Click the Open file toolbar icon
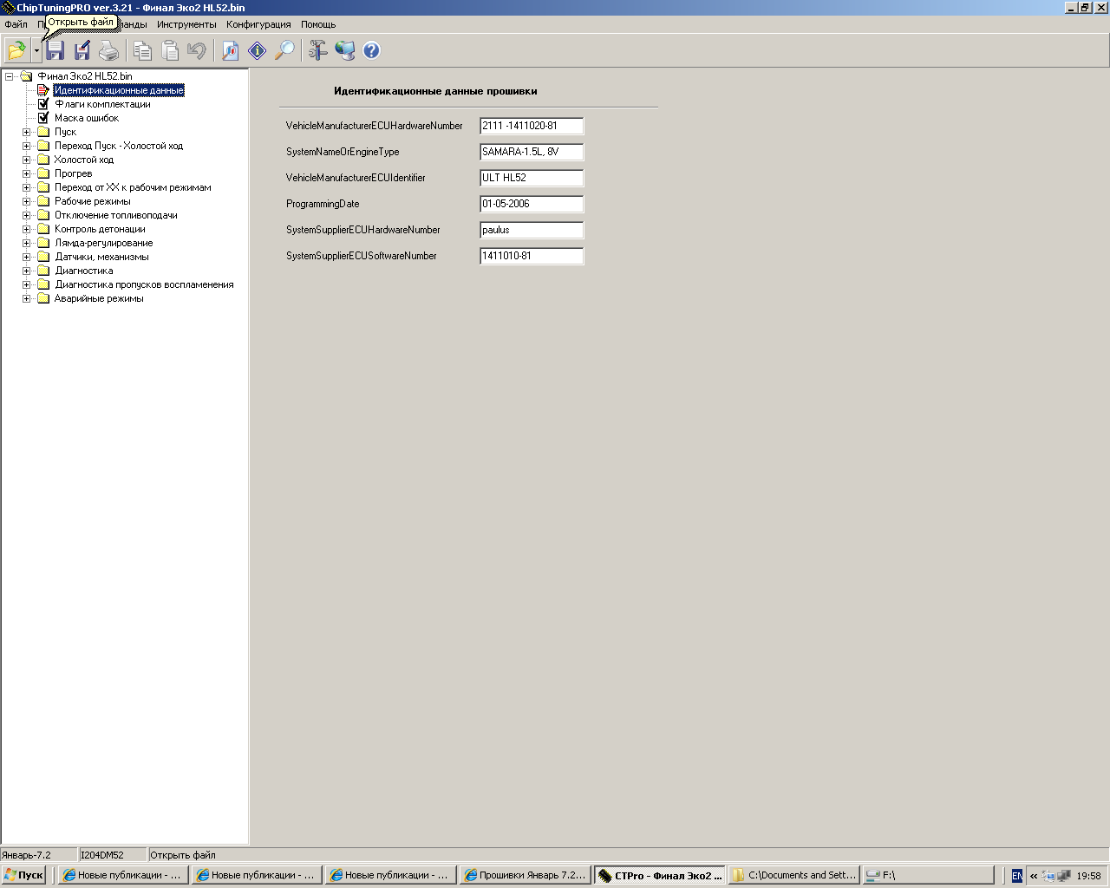 (17, 50)
